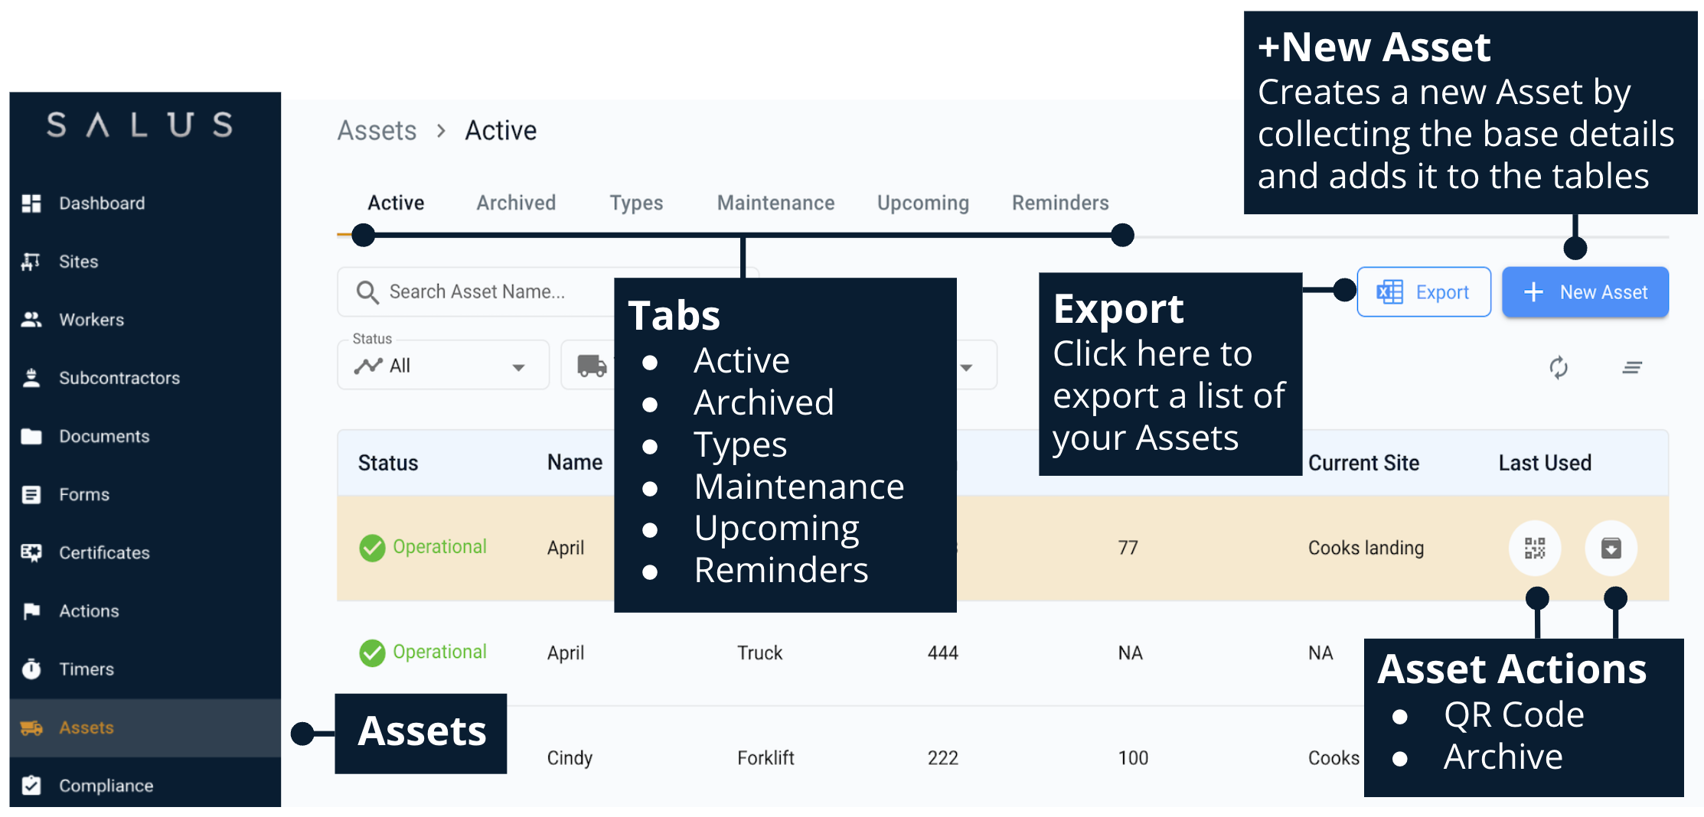Image resolution: width=1704 pixels, height=817 pixels.
Task: Go to Workers in the sidebar
Action: coord(91,320)
